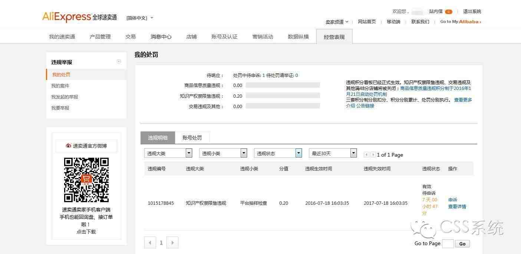Click page number 1 at bottom

tap(161, 243)
